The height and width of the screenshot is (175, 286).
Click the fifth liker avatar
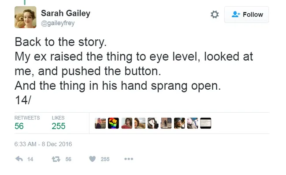pos(153,123)
